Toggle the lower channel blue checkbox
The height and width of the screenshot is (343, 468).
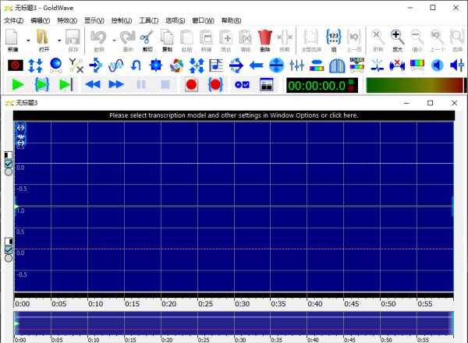(x=9, y=250)
